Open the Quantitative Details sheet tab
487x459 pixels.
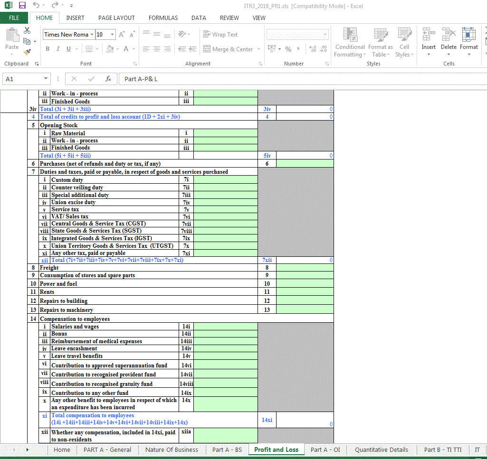382,450
